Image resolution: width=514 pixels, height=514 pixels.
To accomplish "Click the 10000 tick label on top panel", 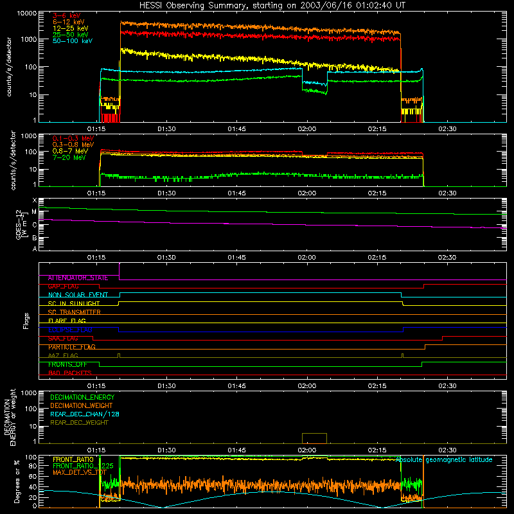I will click(x=27, y=13).
